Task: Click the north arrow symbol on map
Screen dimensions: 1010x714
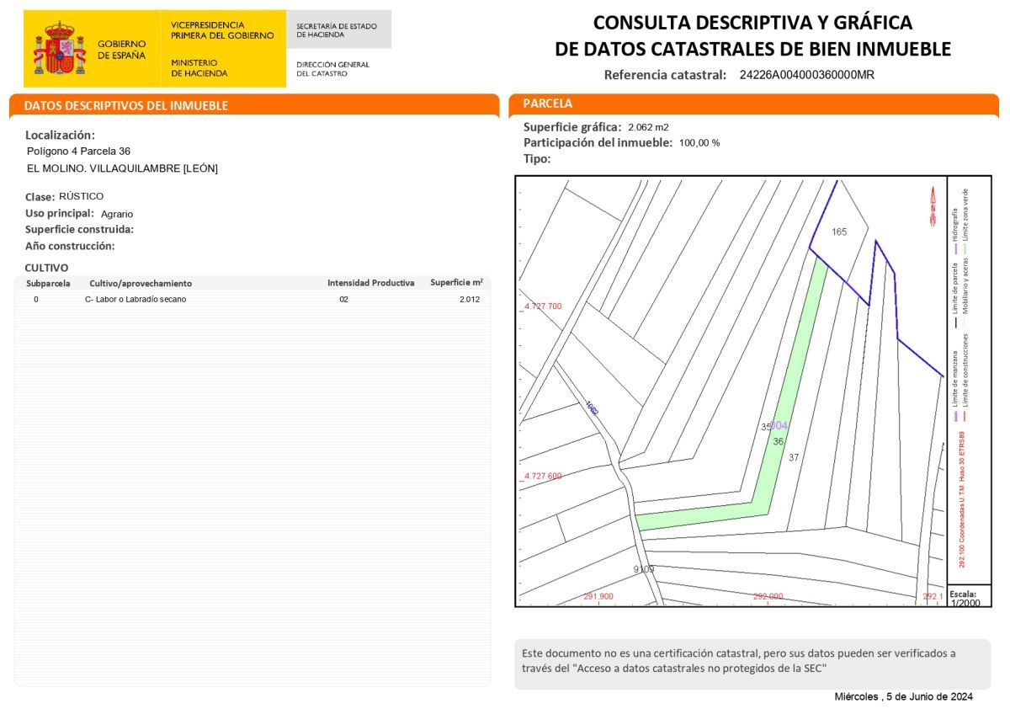Action: (x=933, y=205)
